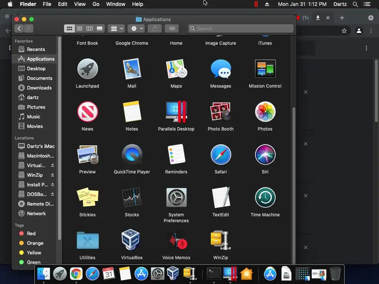Screen dimensions: 379x284
Task: Open the gear Action menu
Action: [x=136, y=28]
